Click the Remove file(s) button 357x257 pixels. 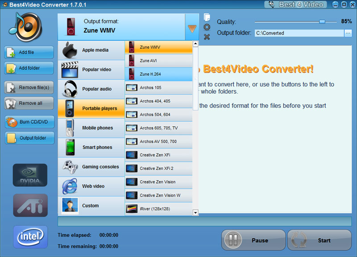click(29, 87)
